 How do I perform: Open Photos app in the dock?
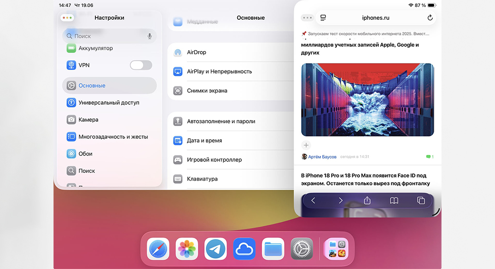point(187,249)
